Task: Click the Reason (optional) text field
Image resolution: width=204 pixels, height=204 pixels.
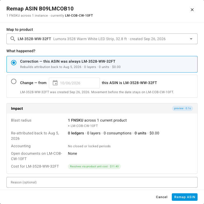Action: coord(102,182)
